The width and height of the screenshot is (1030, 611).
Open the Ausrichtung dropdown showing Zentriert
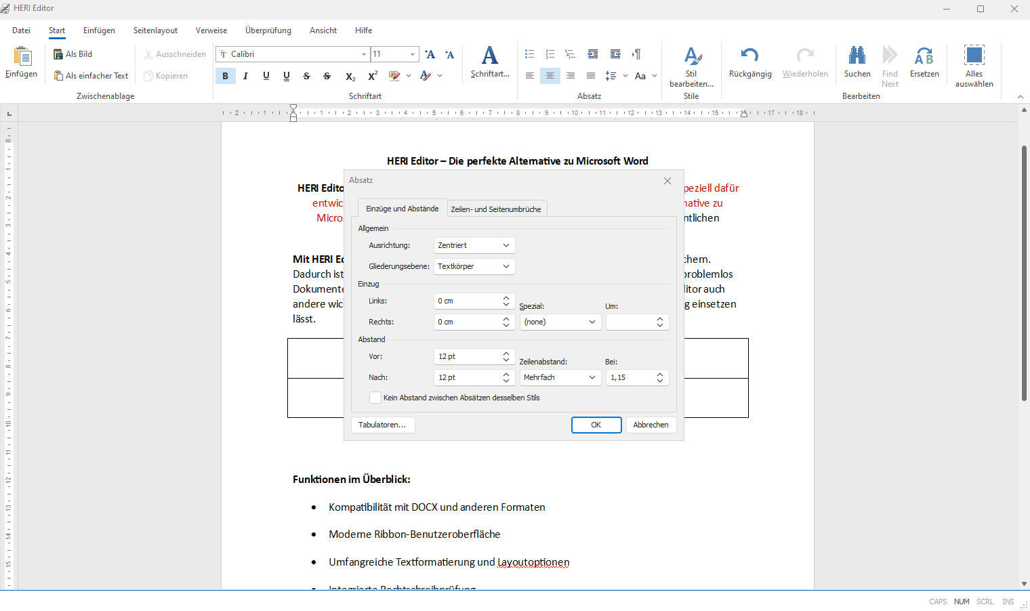tap(474, 245)
